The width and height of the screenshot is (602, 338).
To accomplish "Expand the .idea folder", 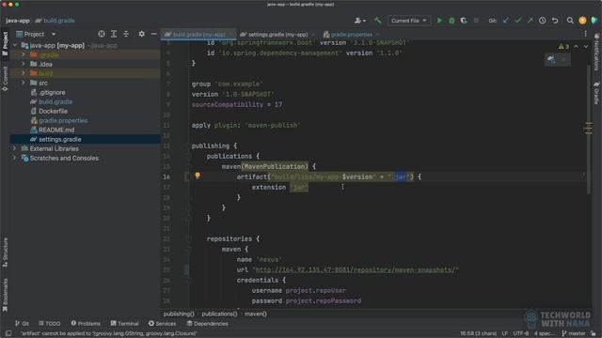I will (24, 64).
